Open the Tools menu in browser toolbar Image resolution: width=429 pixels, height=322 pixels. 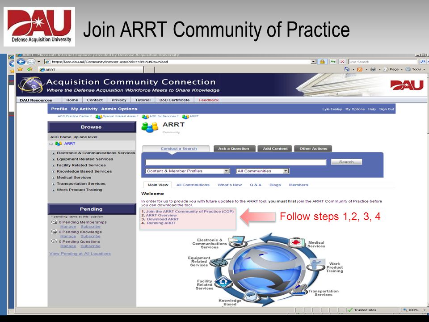click(x=415, y=69)
